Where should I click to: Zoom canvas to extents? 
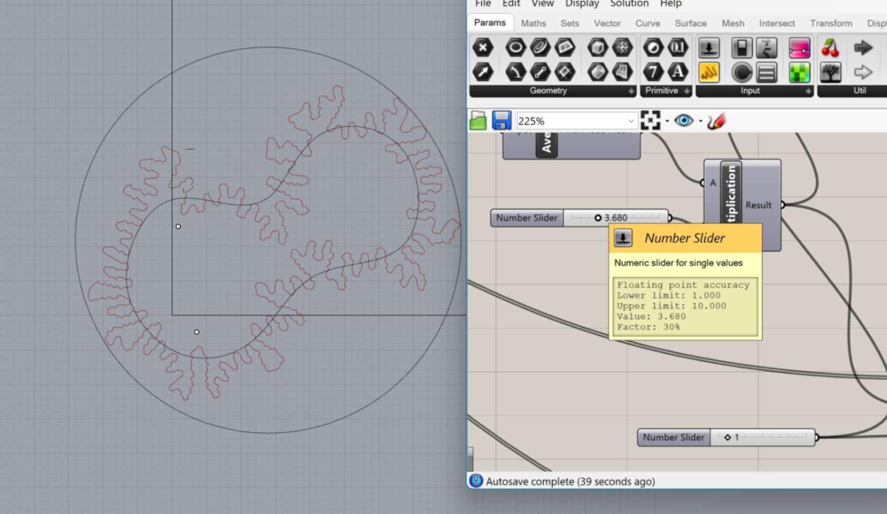[650, 121]
